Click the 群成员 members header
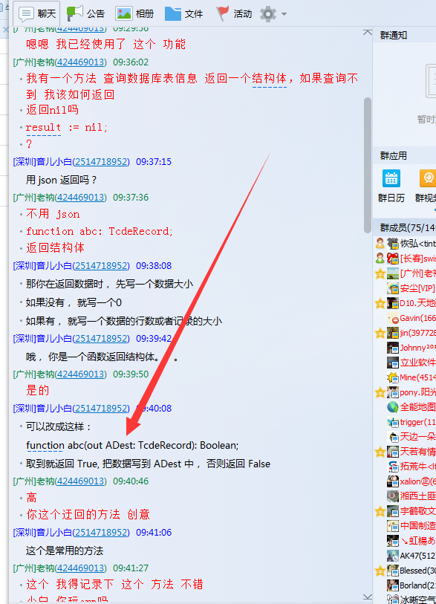 404,228
